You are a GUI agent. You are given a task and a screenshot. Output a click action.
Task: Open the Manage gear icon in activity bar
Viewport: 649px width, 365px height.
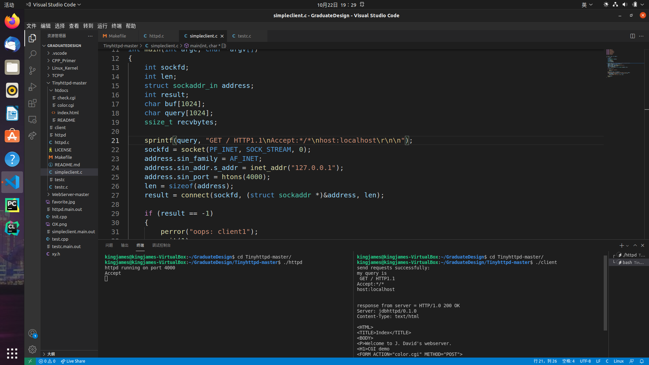click(x=32, y=349)
